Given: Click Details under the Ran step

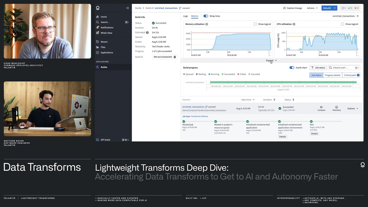Looking at the screenshot, I should click(x=314, y=133).
